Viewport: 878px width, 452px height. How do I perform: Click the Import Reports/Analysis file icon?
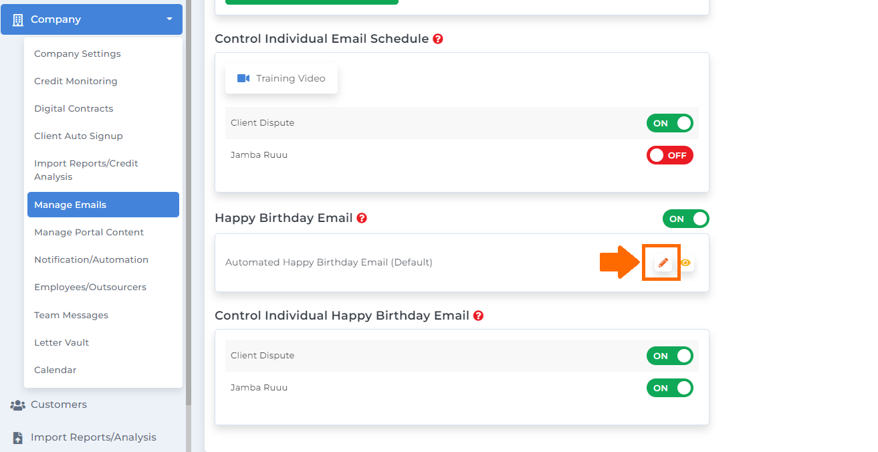pyautogui.click(x=18, y=437)
